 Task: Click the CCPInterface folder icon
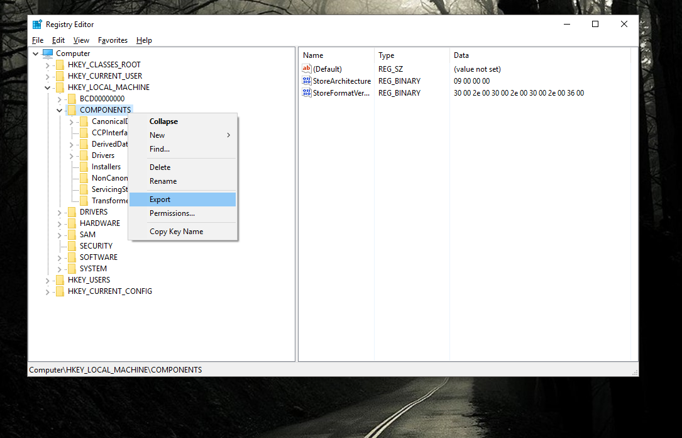[x=84, y=133]
